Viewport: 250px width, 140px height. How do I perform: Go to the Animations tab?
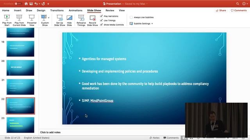click(75, 10)
